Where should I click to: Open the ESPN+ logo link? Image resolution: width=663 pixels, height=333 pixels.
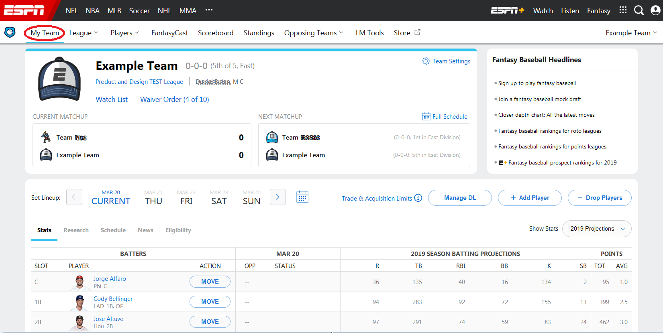[x=507, y=10]
